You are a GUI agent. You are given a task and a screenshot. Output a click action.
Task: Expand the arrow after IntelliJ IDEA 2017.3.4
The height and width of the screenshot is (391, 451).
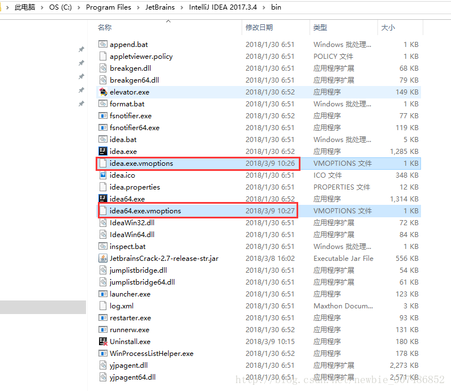(x=264, y=7)
